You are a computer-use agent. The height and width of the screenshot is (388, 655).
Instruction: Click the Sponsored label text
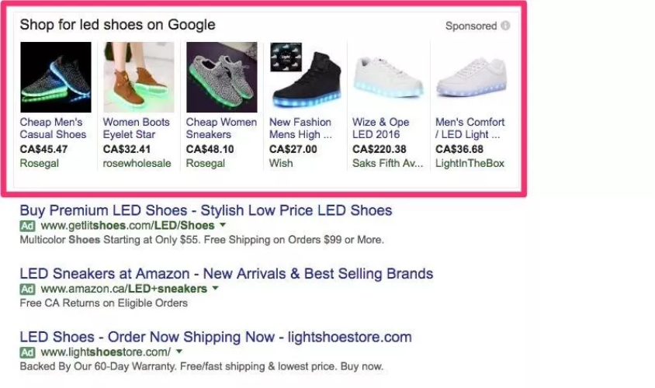point(470,26)
